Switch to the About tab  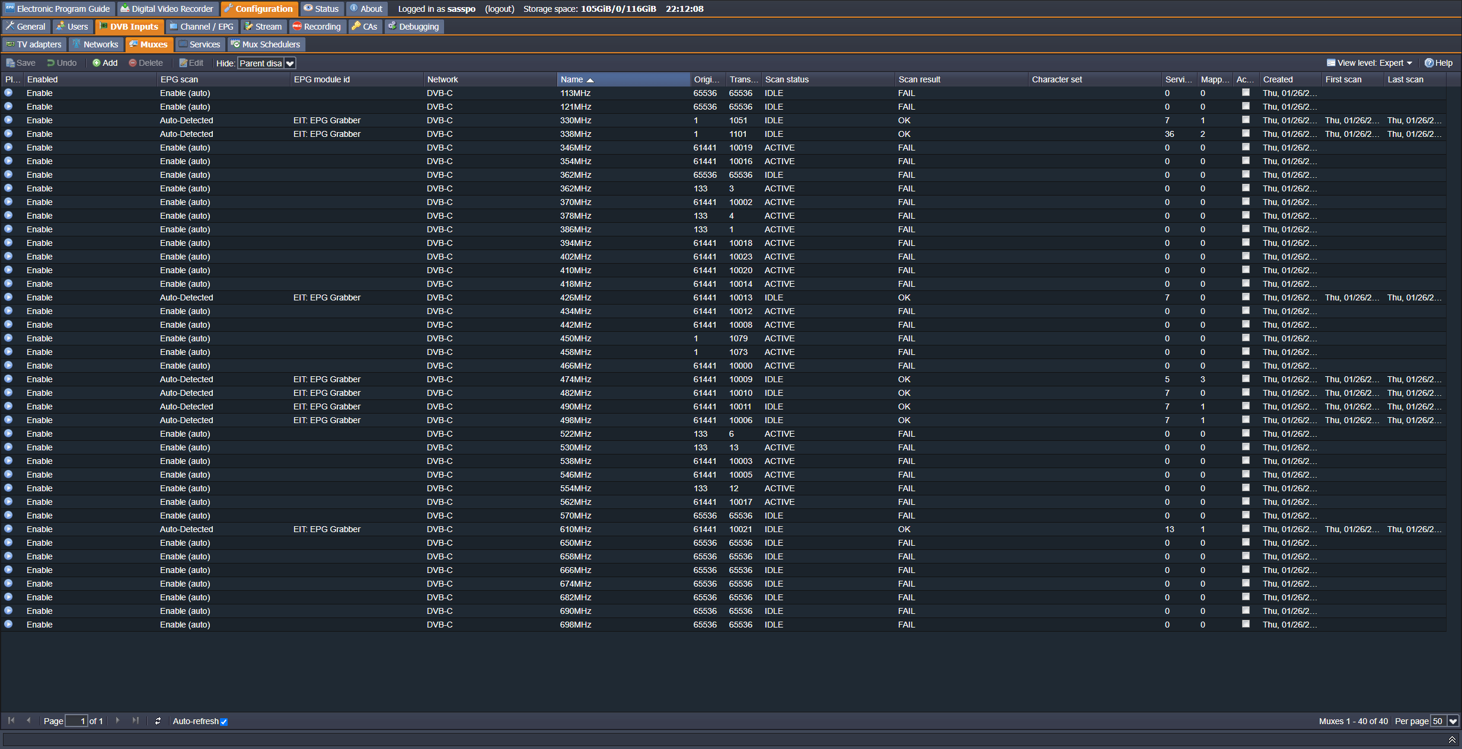click(x=366, y=9)
